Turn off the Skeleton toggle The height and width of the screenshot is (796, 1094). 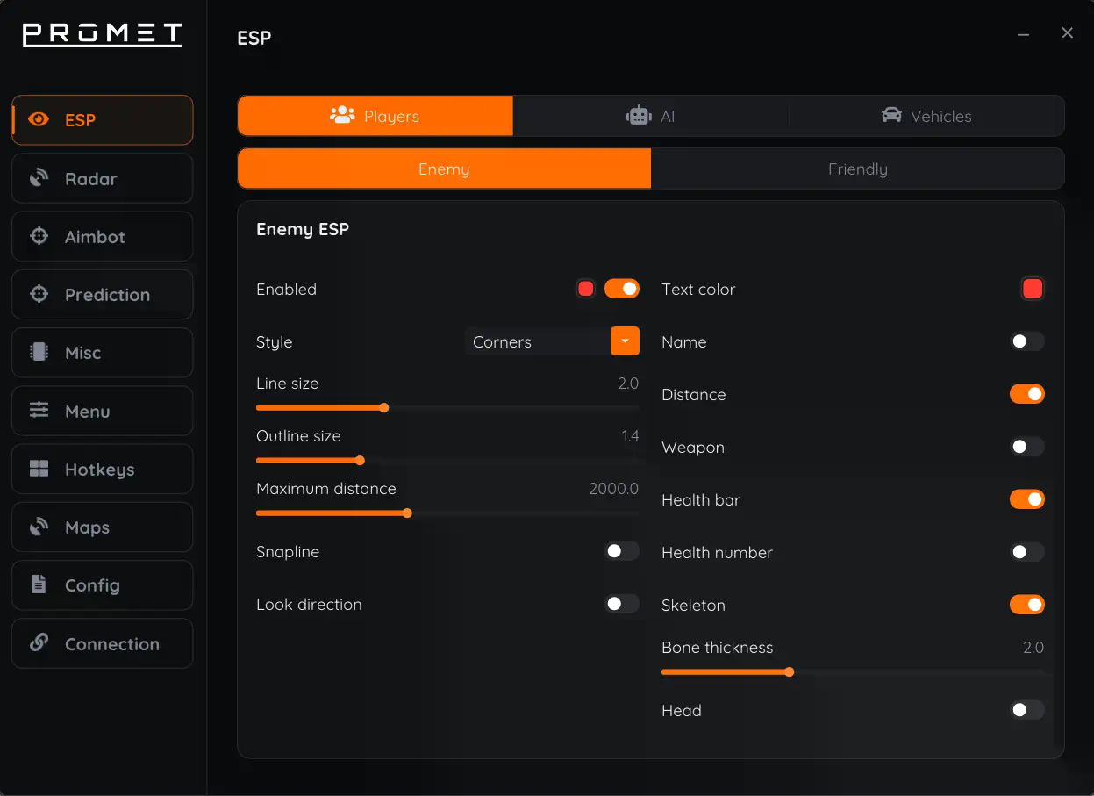click(1027, 605)
